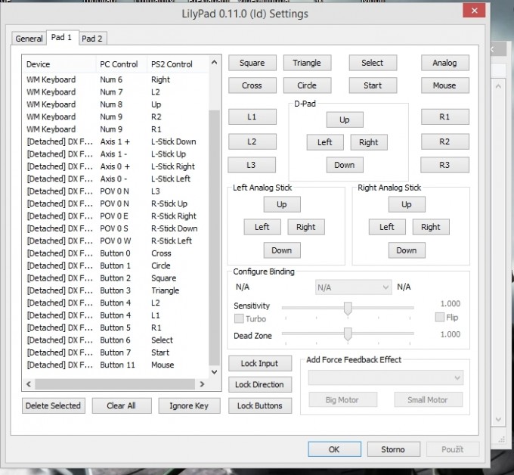Screen dimensions: 514x475
Task: Click Left Analog Stick Down button
Action: [x=282, y=250]
